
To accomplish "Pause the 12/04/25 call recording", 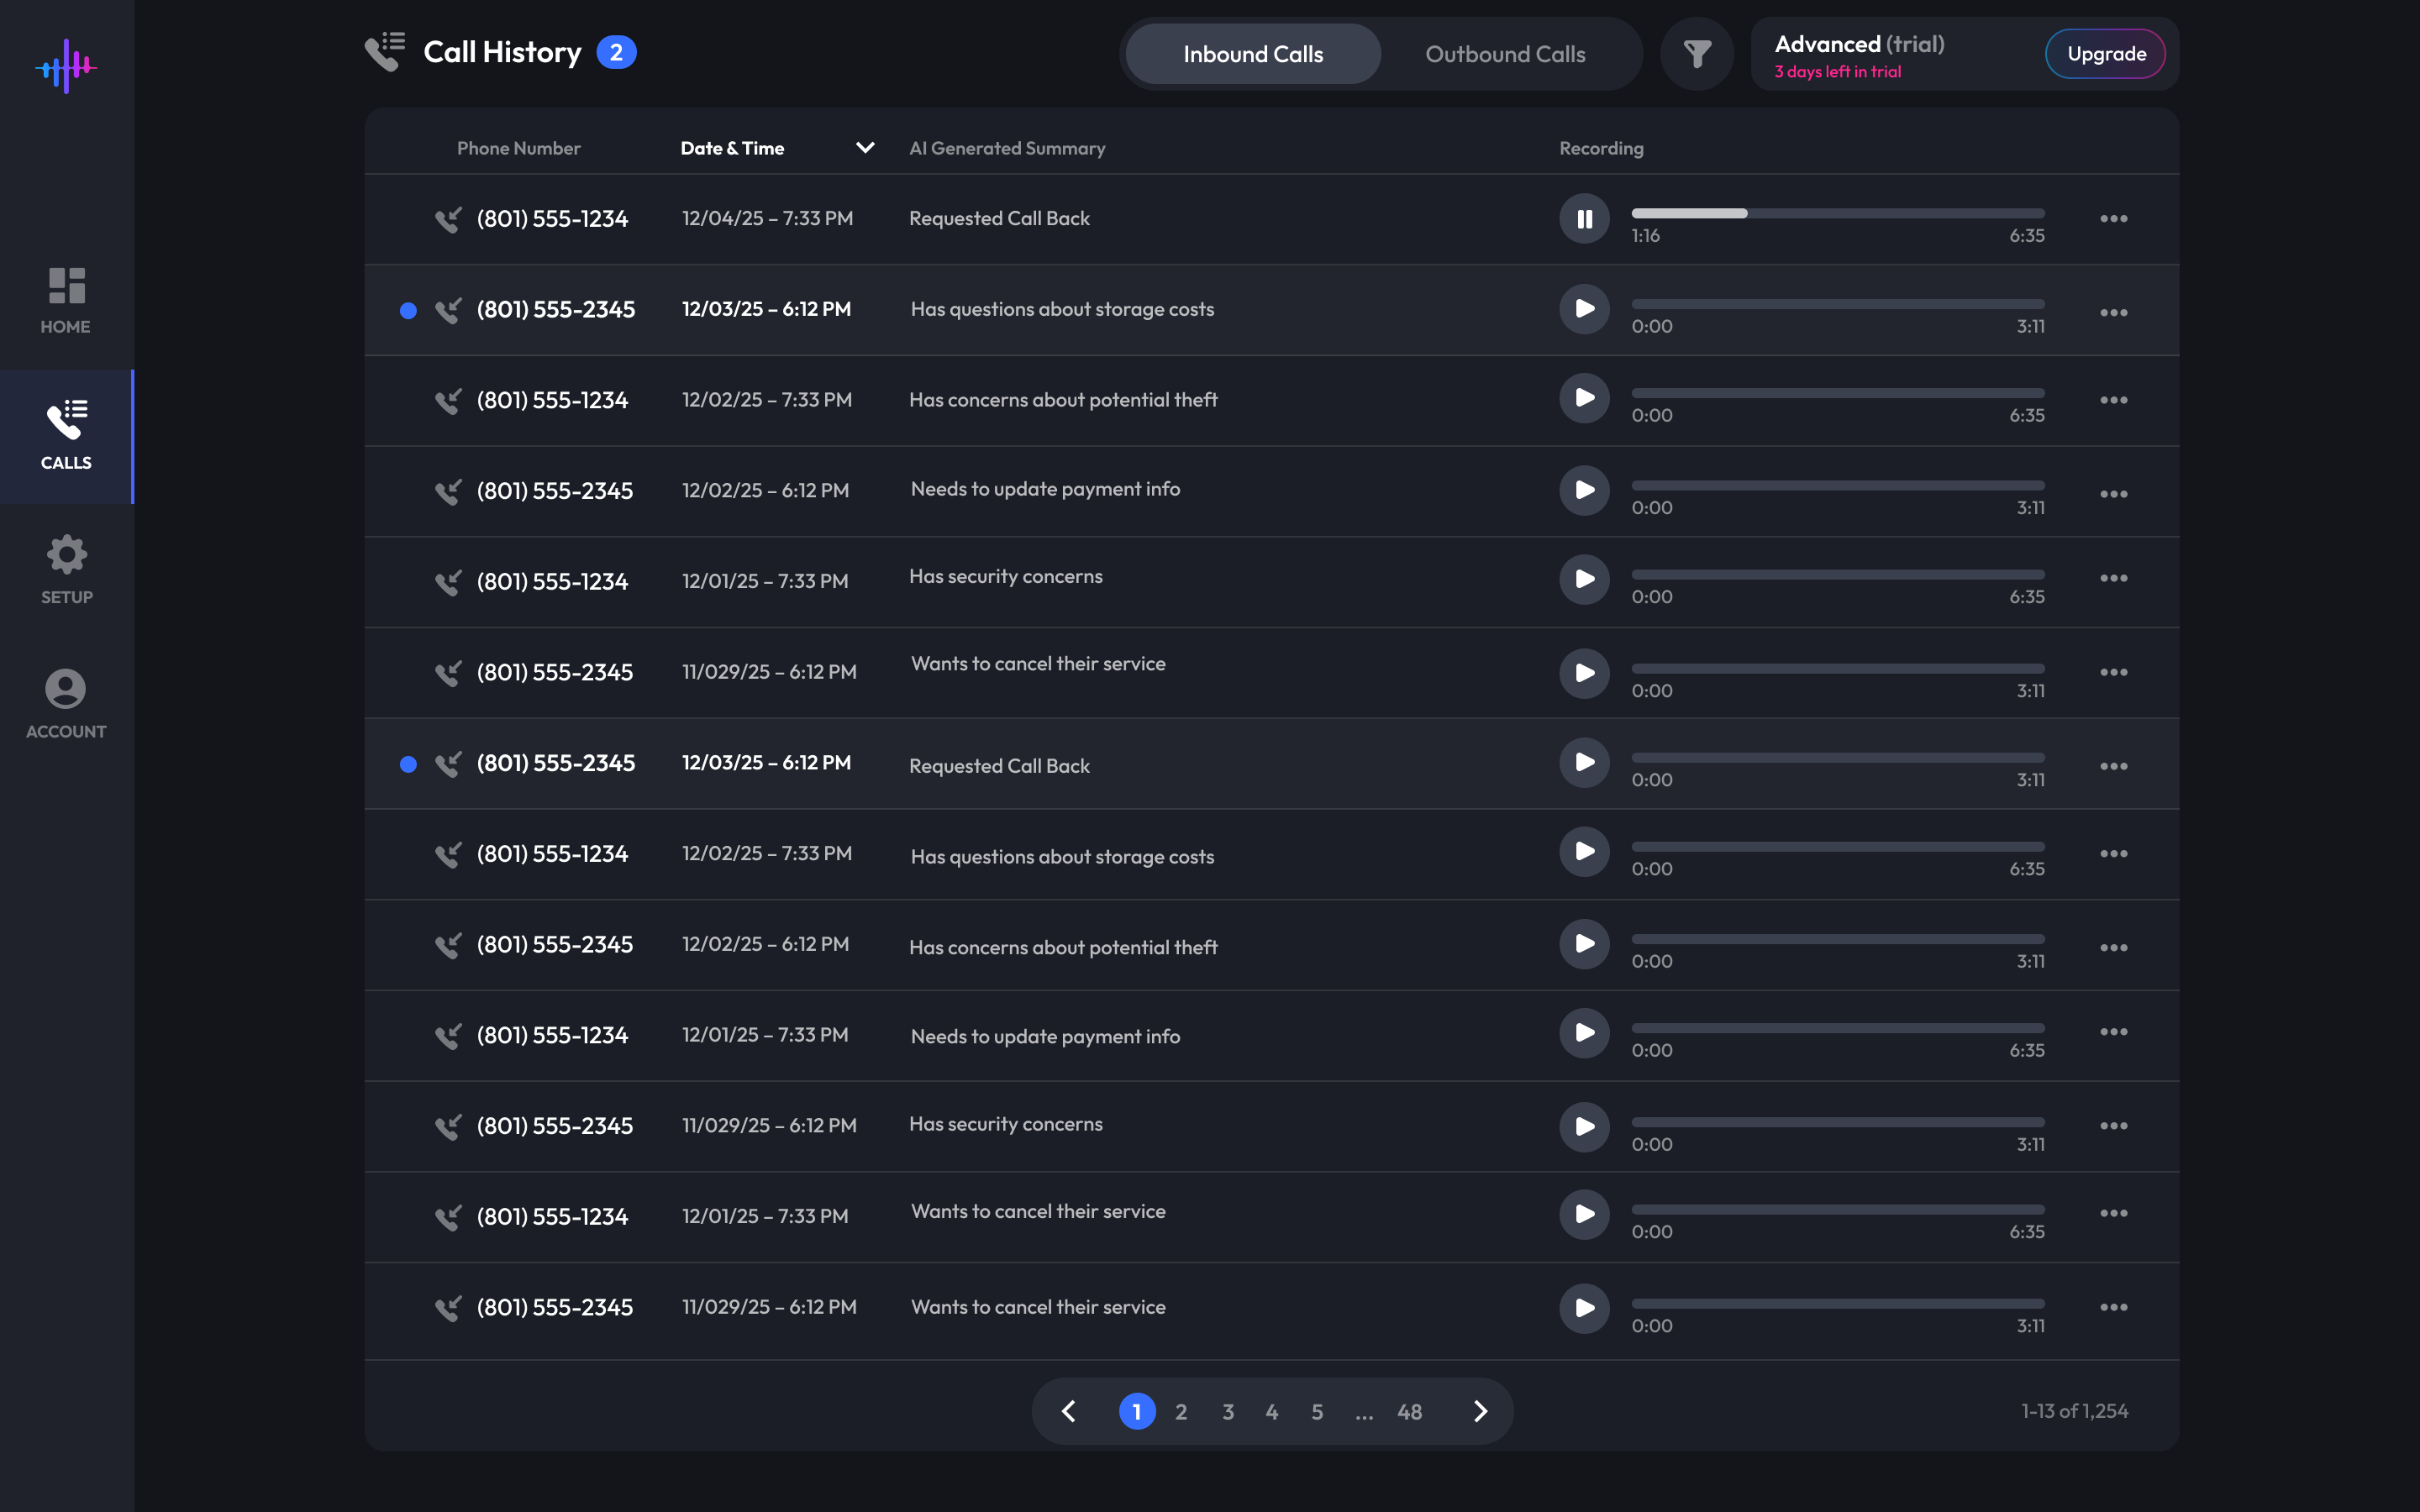I will (x=1584, y=219).
